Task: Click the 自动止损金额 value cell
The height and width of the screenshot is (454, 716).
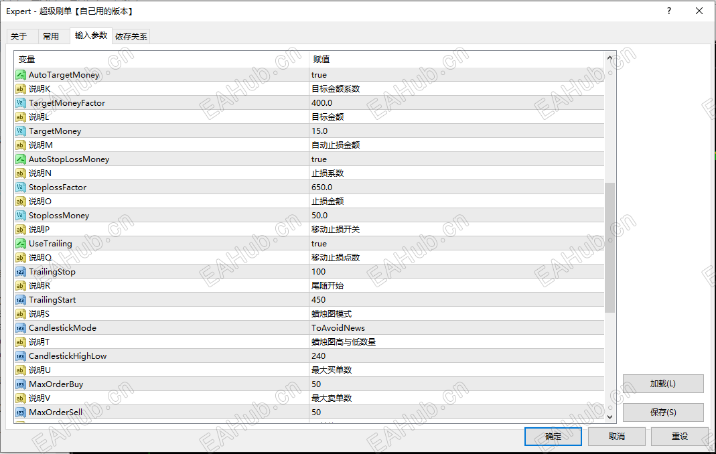Action: [457, 145]
